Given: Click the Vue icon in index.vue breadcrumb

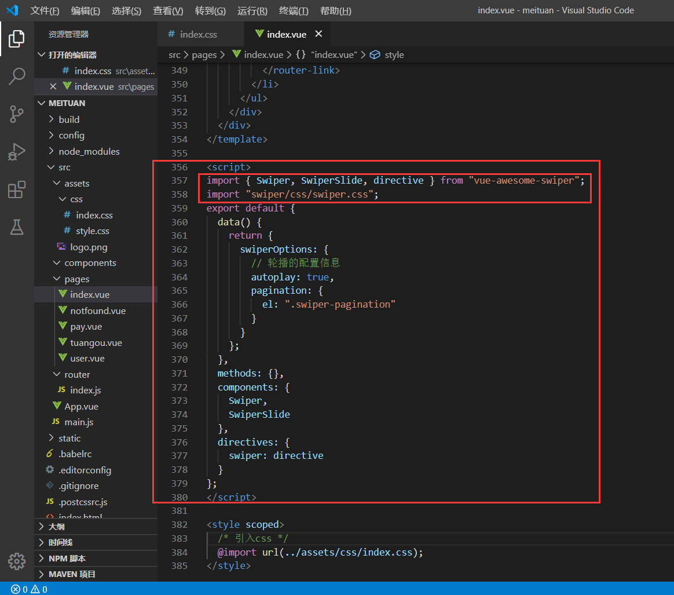Looking at the screenshot, I should 236,54.
